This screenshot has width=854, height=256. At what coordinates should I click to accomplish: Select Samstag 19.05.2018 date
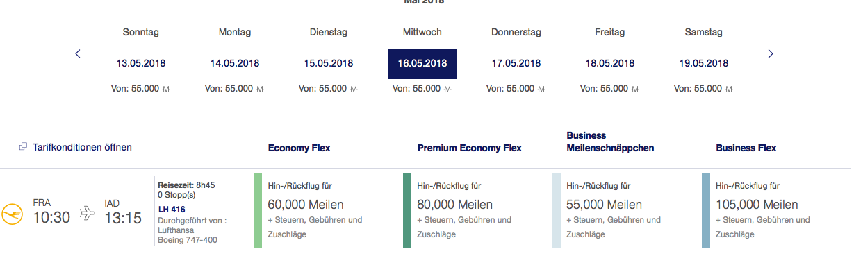click(x=704, y=63)
